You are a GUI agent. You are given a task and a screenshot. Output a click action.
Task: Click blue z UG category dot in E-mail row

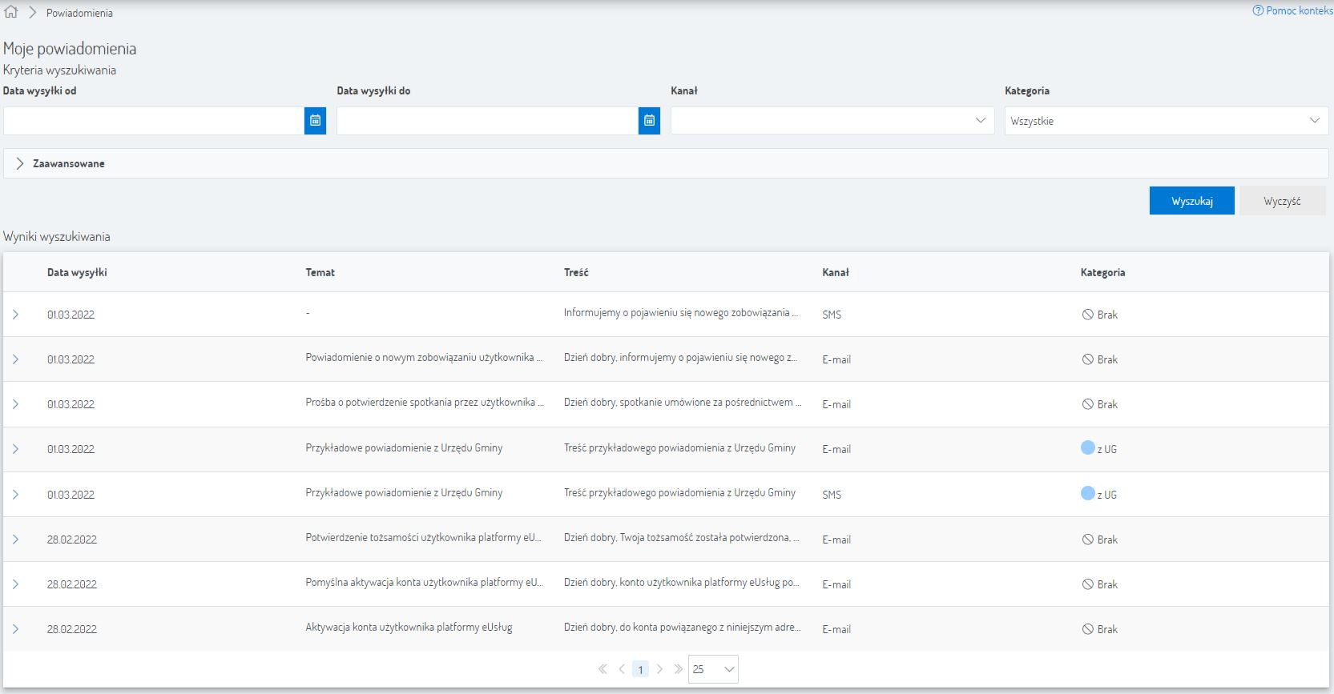click(x=1087, y=448)
